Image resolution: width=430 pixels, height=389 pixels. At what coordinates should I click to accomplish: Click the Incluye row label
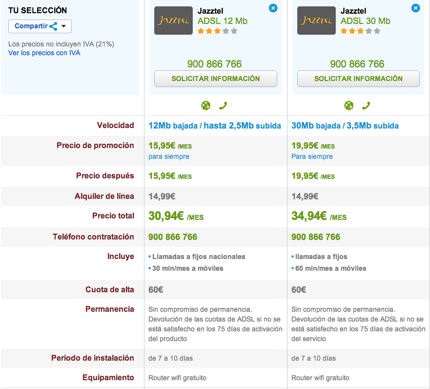pyautogui.click(x=121, y=257)
